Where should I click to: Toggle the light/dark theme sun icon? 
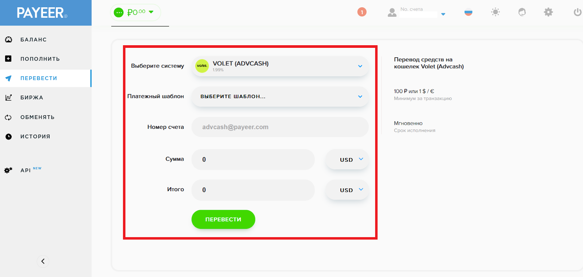(x=495, y=12)
